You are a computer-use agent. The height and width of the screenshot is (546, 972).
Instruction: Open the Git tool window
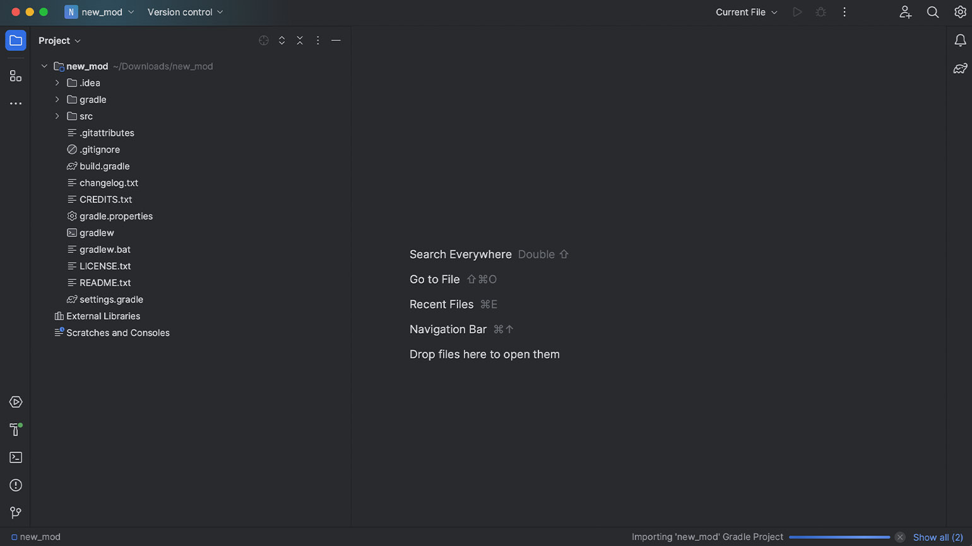pos(16,513)
